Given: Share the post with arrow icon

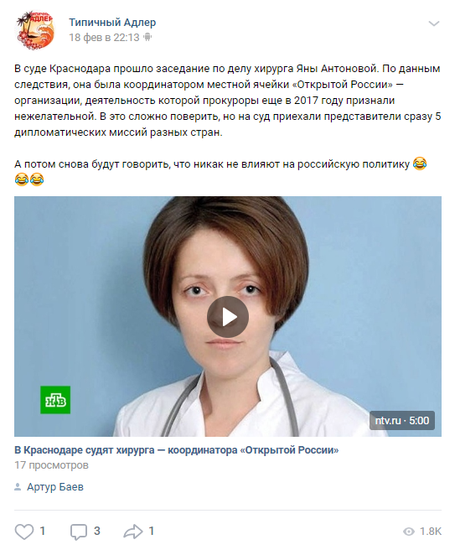Looking at the screenshot, I should pos(133,532).
